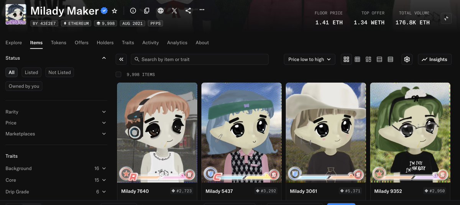The image size is (460, 205).
Task: Expand the Drip Grade trait filter
Action: (x=56, y=192)
